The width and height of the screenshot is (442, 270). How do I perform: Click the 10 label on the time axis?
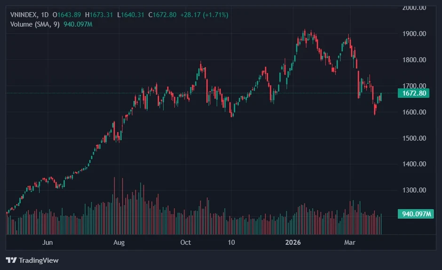coord(231,242)
